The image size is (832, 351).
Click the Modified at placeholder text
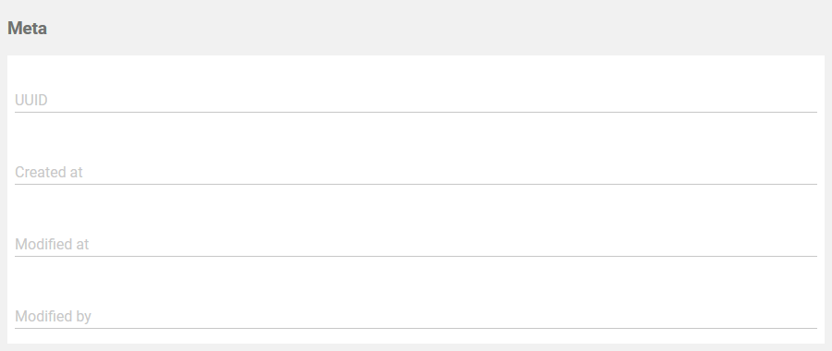pos(52,245)
